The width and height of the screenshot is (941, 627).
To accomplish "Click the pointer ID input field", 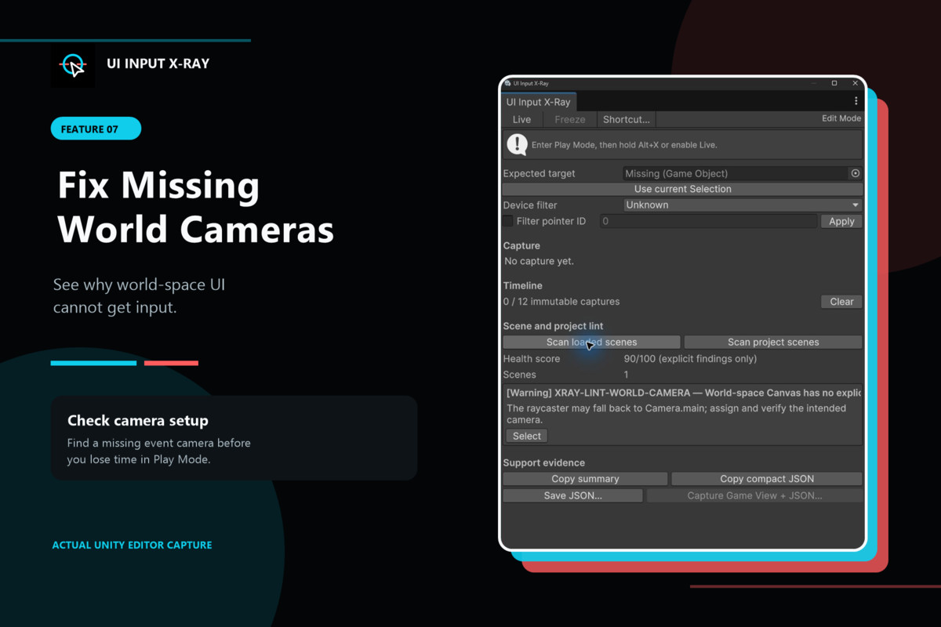I will (708, 221).
